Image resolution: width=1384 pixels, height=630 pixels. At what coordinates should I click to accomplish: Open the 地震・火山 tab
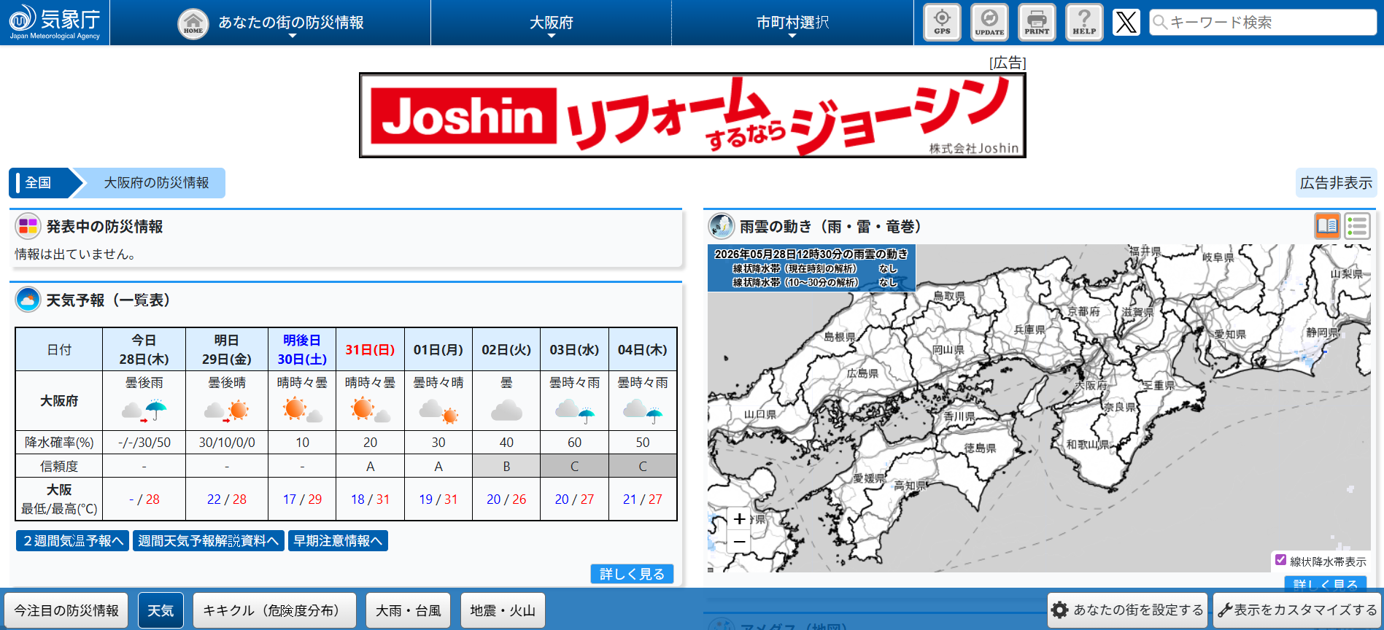click(x=503, y=610)
